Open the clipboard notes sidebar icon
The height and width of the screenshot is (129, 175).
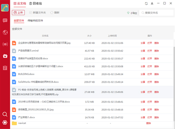[5, 68]
